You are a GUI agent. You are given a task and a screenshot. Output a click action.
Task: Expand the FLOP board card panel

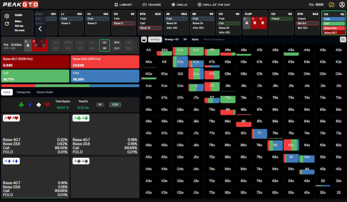coord(255,23)
